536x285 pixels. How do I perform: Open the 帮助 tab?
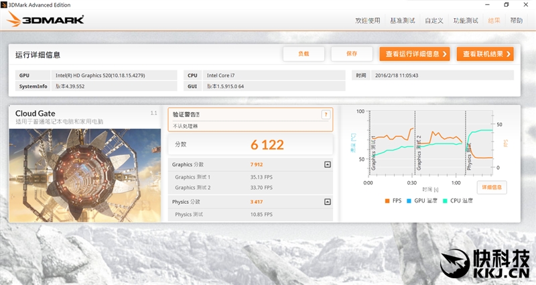pos(516,21)
